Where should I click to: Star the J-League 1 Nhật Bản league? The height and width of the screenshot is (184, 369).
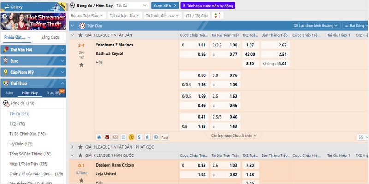[x=81, y=35]
